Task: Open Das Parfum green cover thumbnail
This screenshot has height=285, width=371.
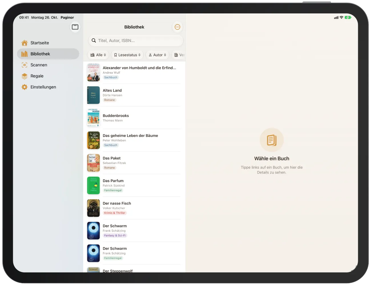Action: coord(93,185)
